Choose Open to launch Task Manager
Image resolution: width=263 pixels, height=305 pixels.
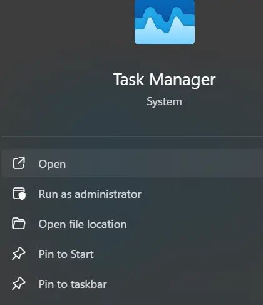(x=132, y=163)
